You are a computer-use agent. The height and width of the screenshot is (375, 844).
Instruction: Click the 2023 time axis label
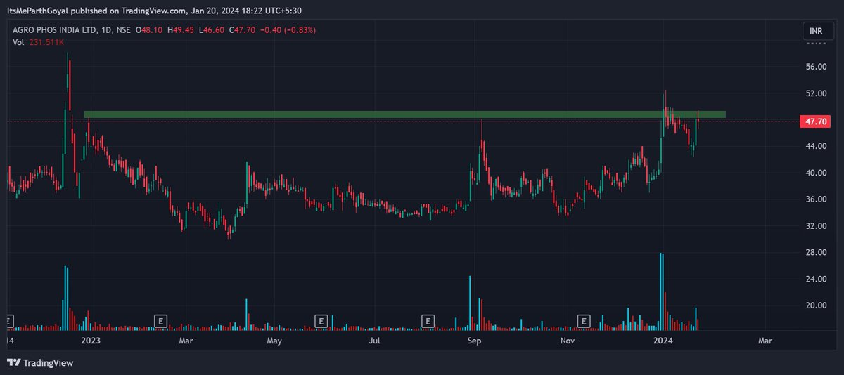pyautogui.click(x=91, y=341)
